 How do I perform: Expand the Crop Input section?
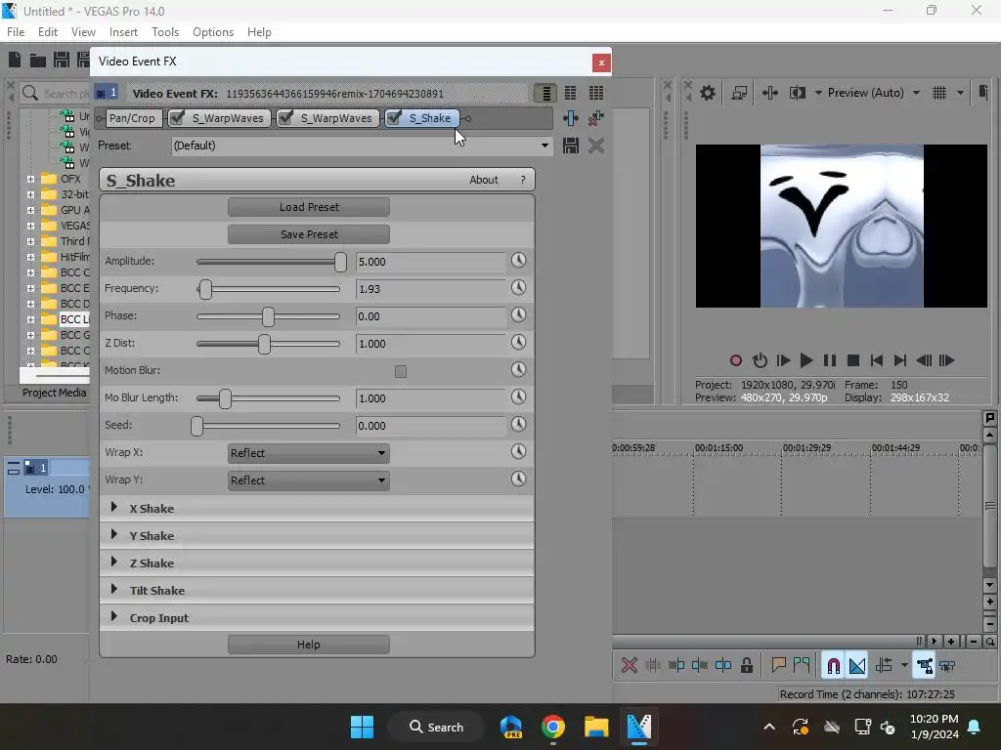coord(113,617)
